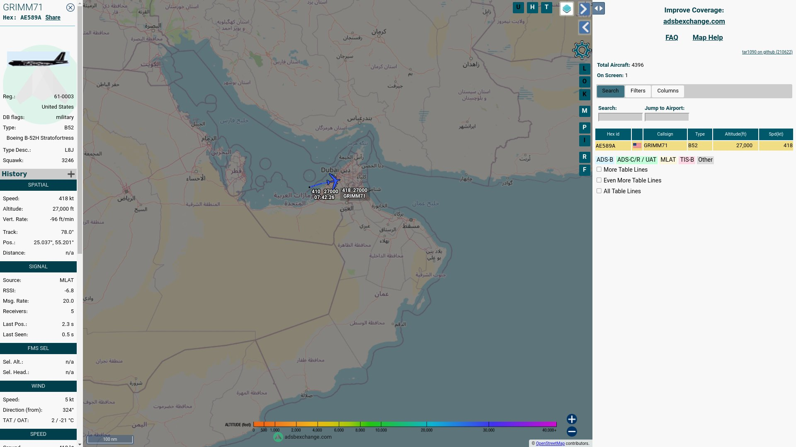796x447 pixels.
Task: Switch to the Search tab
Action: coord(610,91)
